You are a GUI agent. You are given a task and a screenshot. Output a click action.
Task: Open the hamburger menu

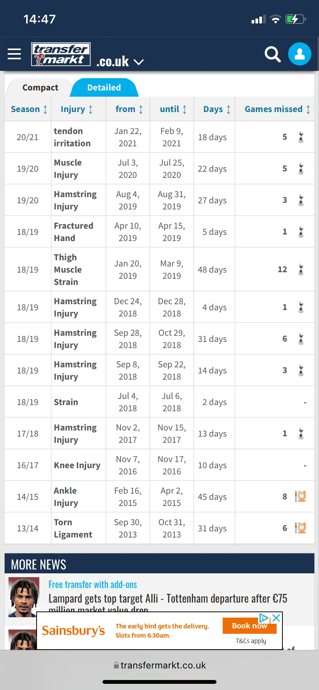point(14,54)
